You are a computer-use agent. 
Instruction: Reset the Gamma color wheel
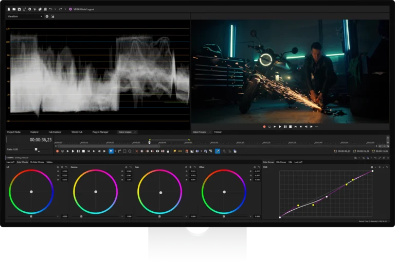[x=131, y=167]
